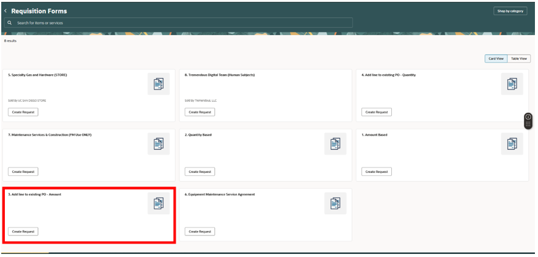
Task: Click the Maintenance Services & Construction form icon
Action: coord(158,144)
